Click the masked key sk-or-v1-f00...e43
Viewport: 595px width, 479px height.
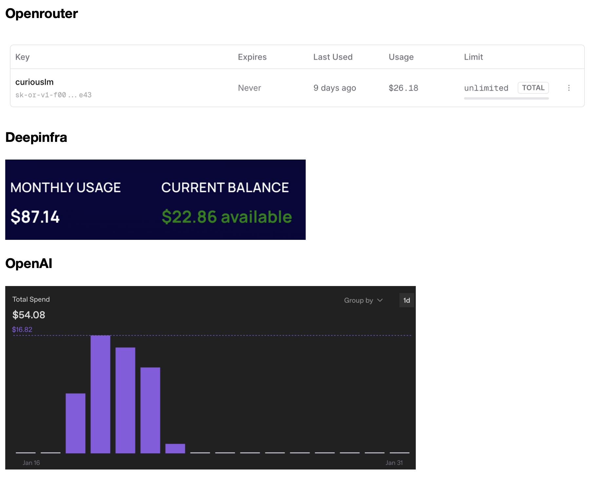click(x=53, y=95)
